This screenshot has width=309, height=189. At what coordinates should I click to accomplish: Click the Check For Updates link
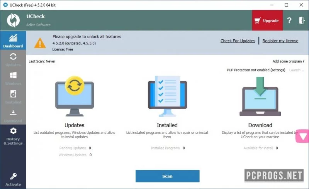click(x=238, y=41)
